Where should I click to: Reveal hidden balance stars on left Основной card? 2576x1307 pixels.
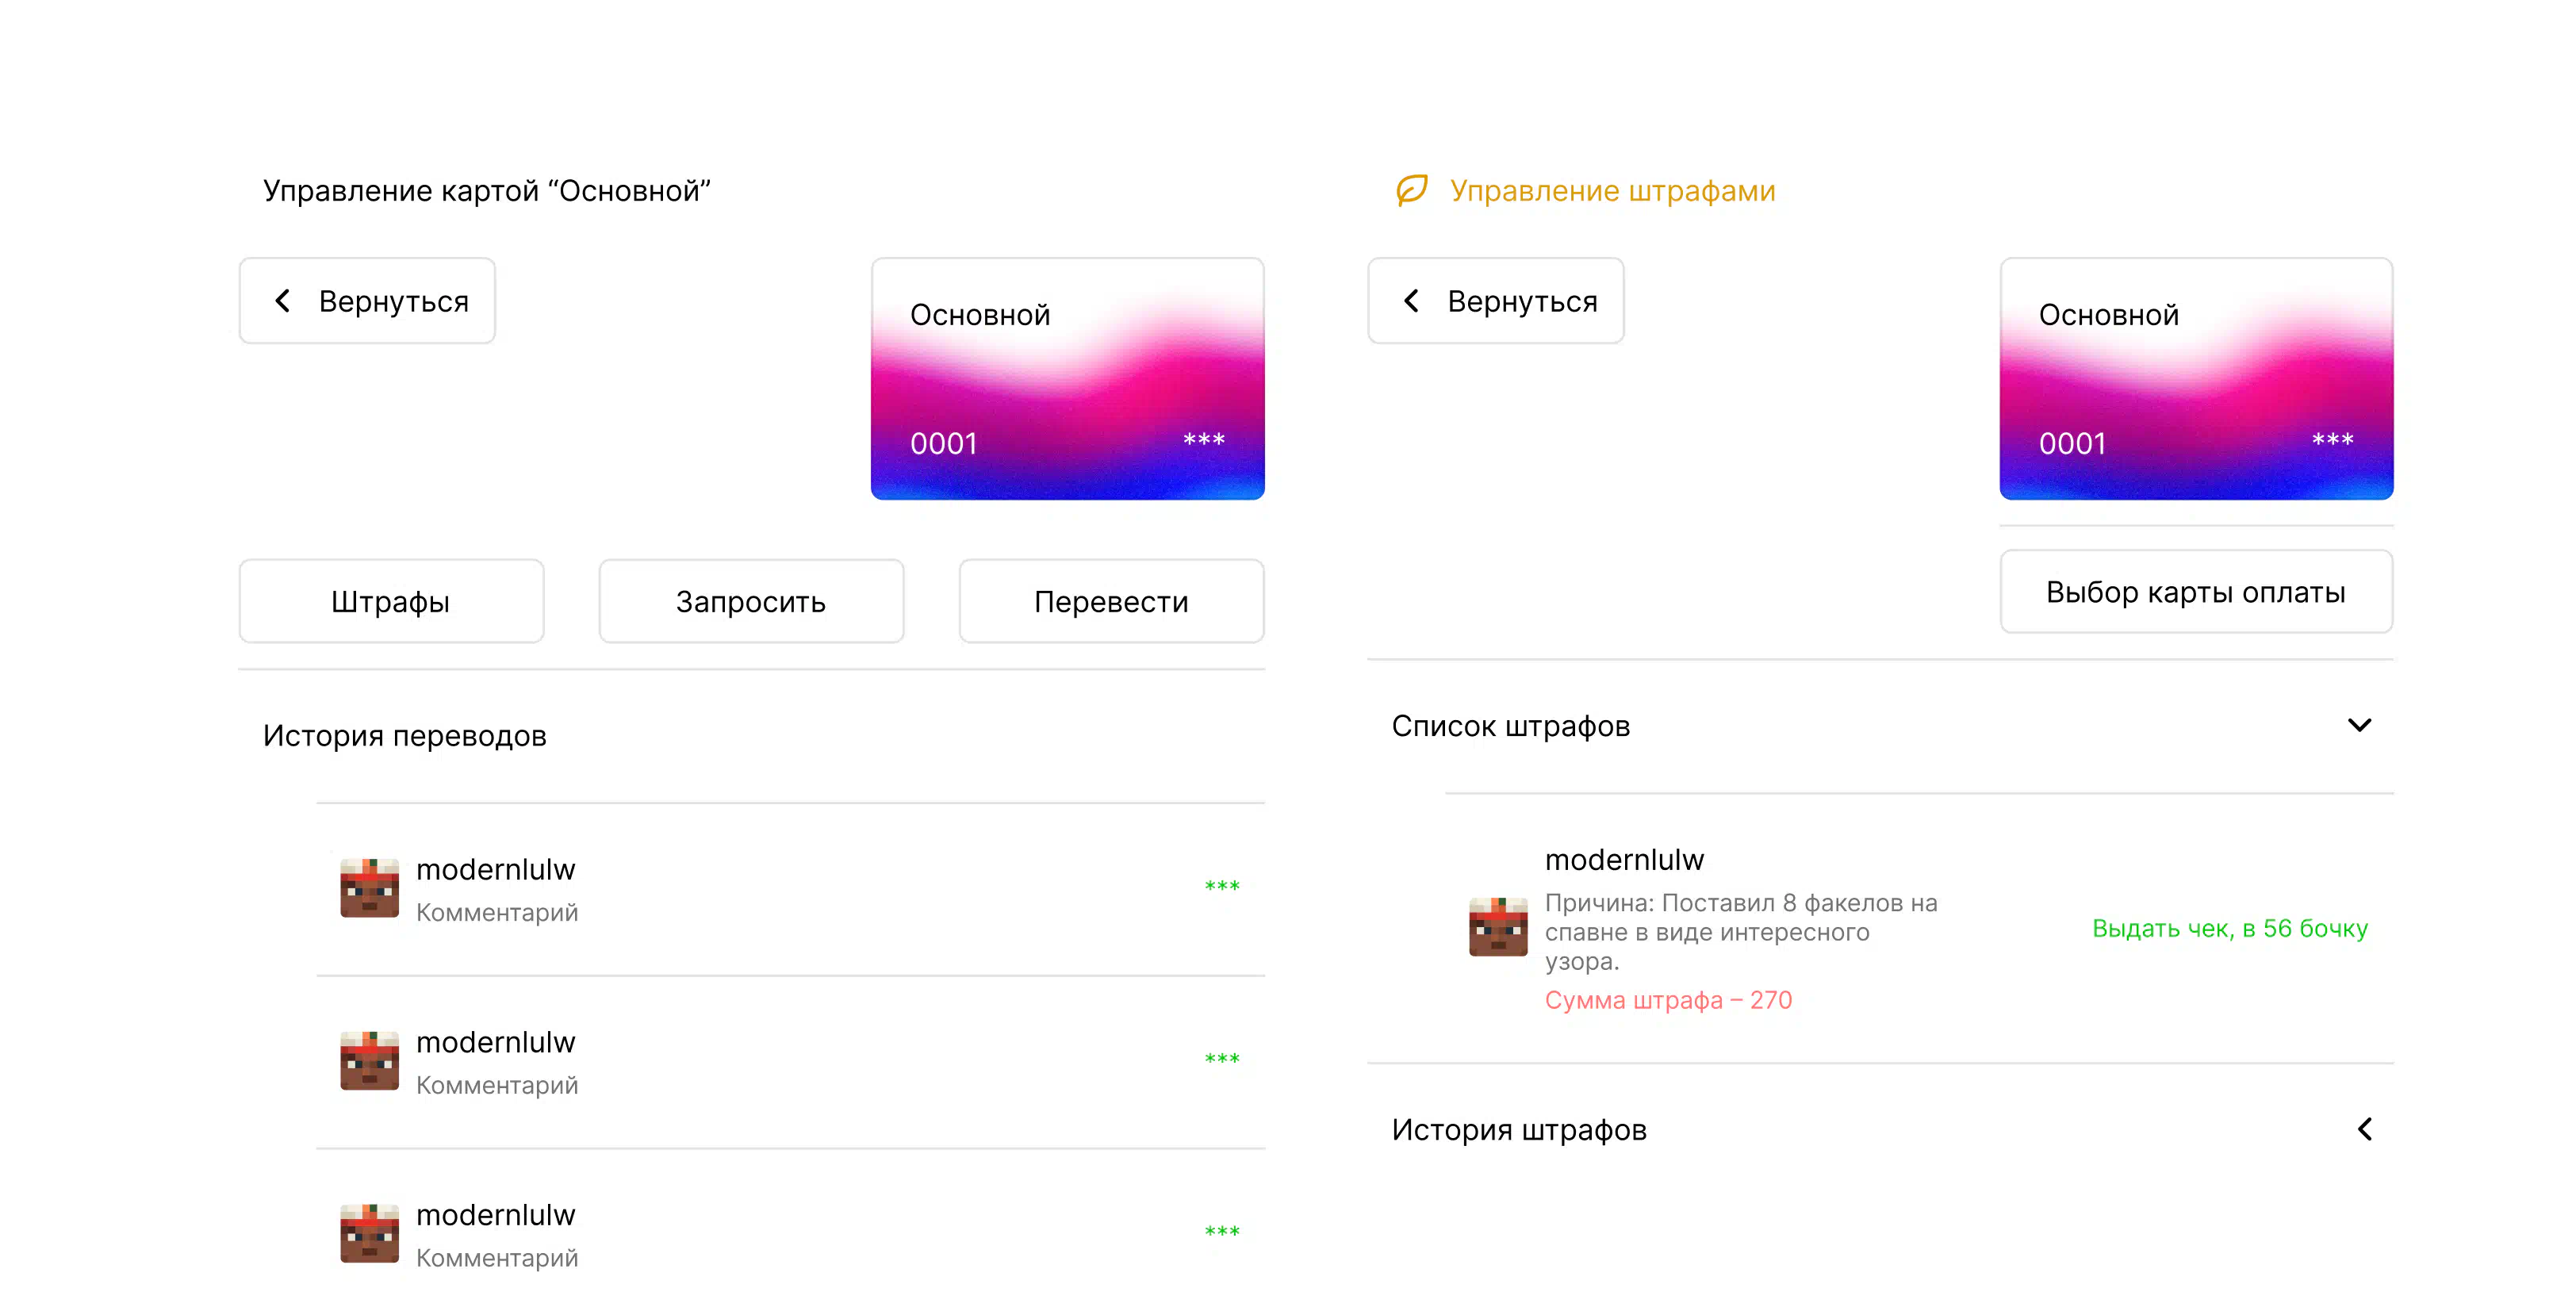(x=1203, y=440)
